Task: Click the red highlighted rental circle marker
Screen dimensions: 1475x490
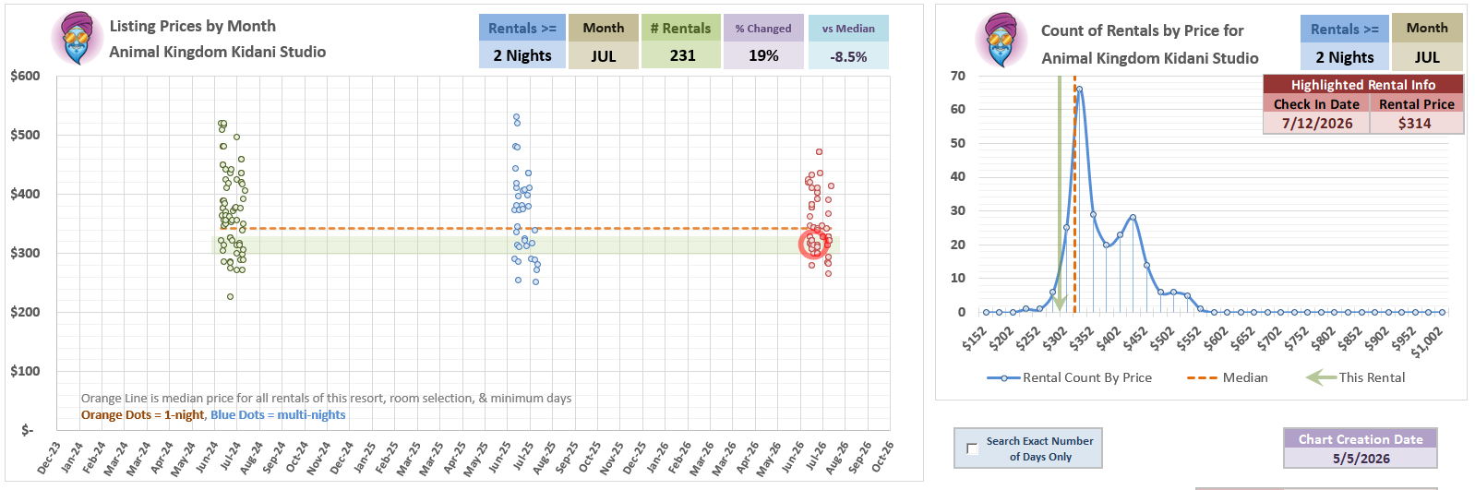Action: 814,245
